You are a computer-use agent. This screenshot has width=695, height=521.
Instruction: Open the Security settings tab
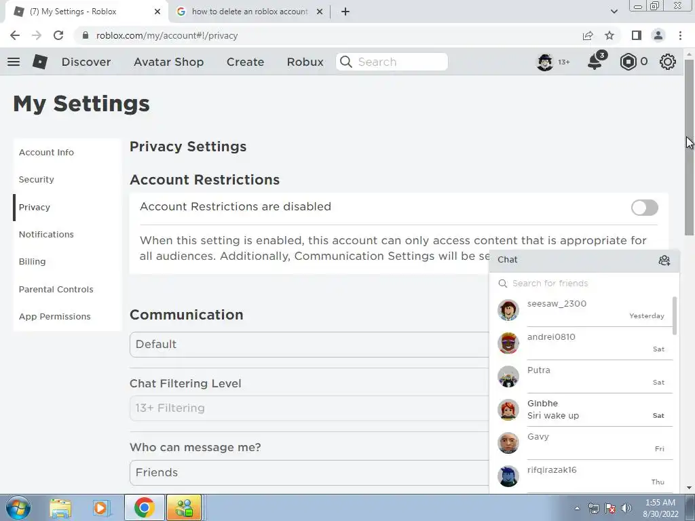click(67, 179)
